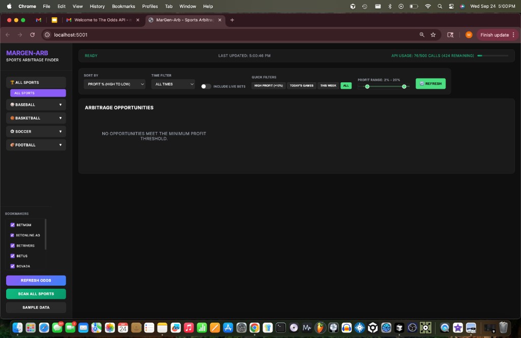The width and height of the screenshot is (521, 338).
Task: Toggle the Include Live Bets switch
Action: [x=206, y=86]
